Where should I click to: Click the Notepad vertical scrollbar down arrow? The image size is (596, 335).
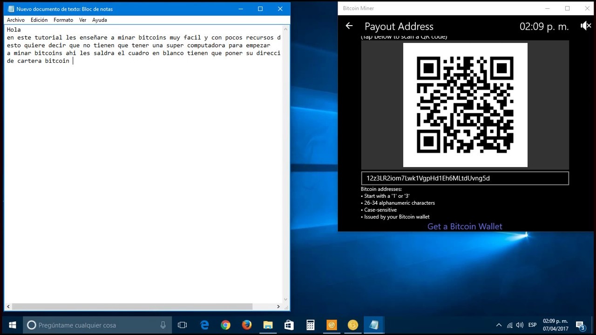click(x=286, y=299)
